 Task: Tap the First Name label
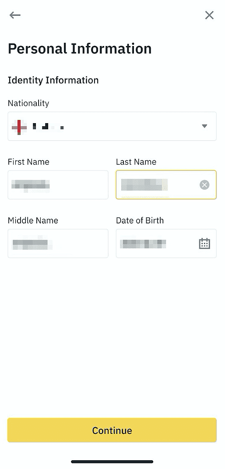28,162
